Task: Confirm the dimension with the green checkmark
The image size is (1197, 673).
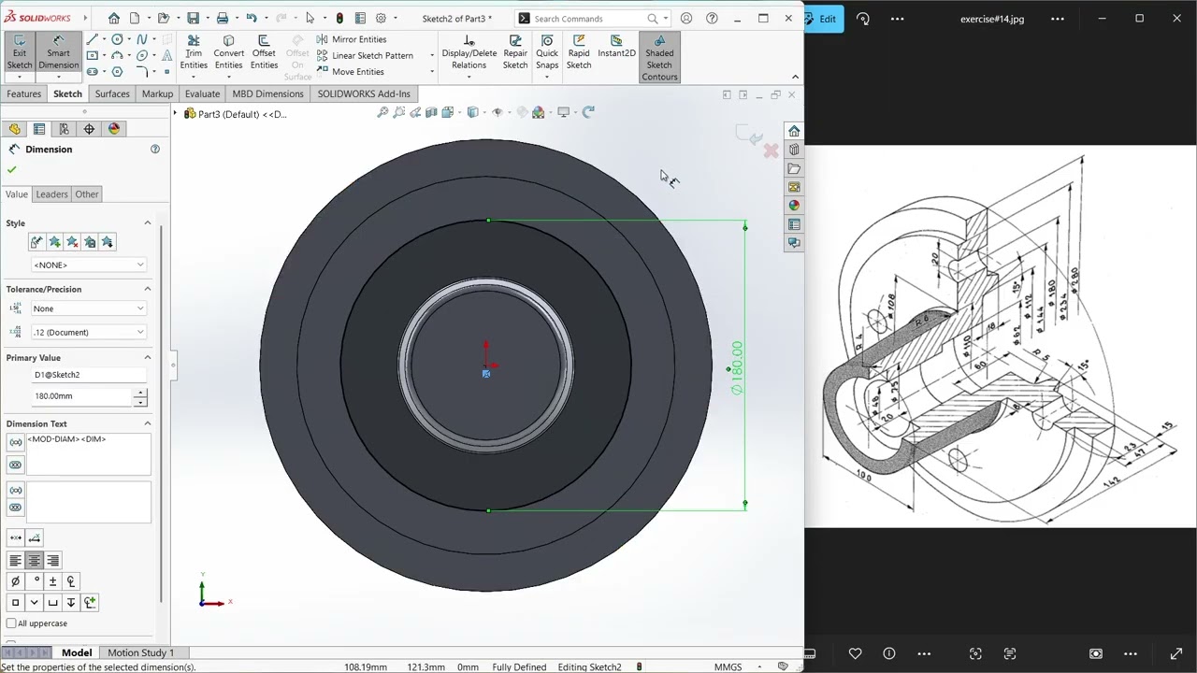Action: click(11, 169)
